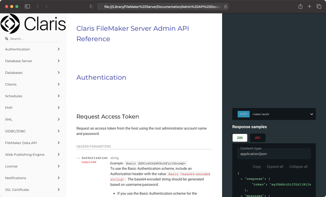Expand the FileMaker Data API chevron

tap(59, 143)
